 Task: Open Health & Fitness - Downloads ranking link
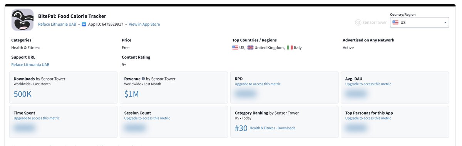273,128
